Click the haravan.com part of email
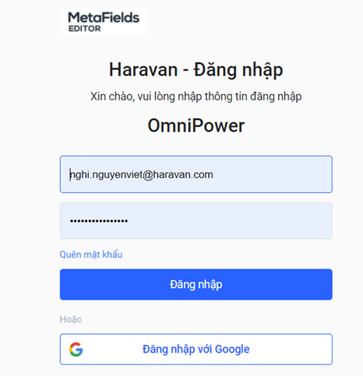The width and height of the screenshot is (363, 376). click(x=183, y=174)
